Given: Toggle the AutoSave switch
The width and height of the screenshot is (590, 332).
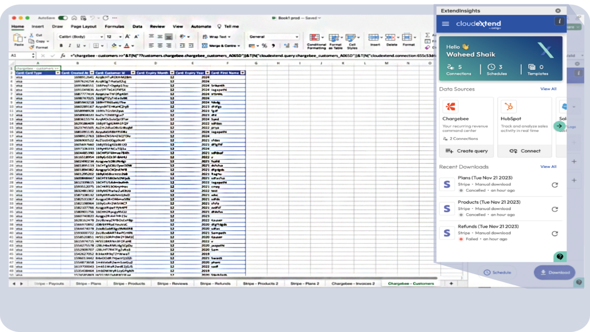Looking at the screenshot, I should [x=63, y=18].
